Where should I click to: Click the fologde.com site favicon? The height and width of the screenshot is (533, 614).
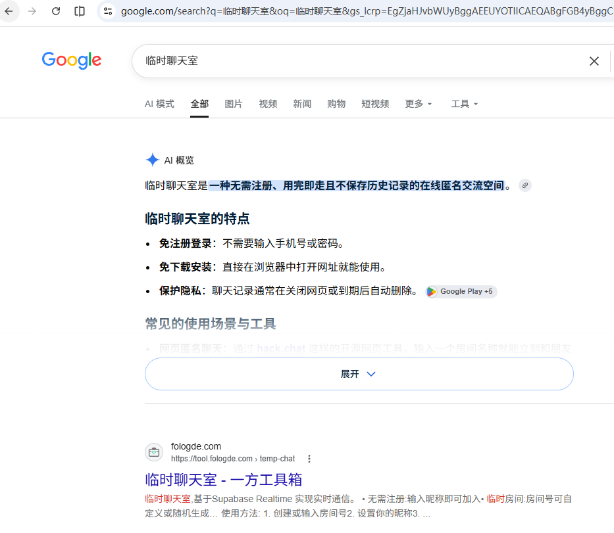(154, 452)
